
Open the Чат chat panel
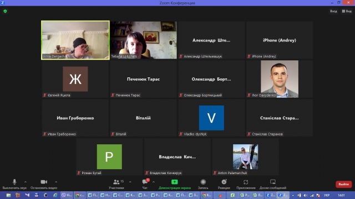pos(145,184)
